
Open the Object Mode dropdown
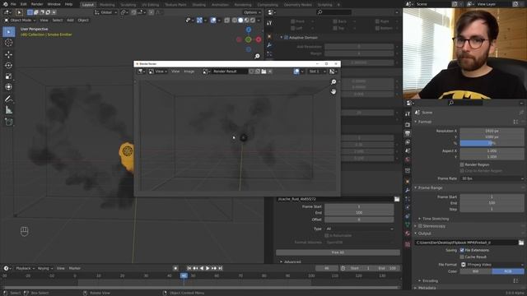coord(20,20)
